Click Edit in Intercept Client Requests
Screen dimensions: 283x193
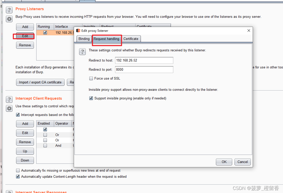pos(25,133)
